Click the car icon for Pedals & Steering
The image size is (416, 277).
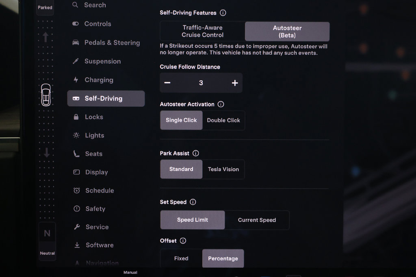(x=76, y=43)
